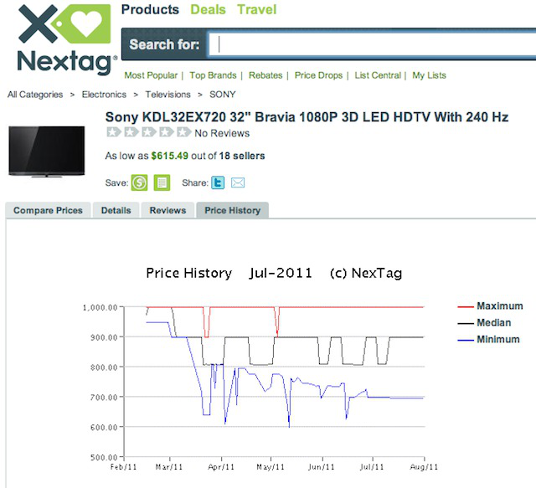
Task: Click the Nextag logo
Action: [x=65, y=39]
